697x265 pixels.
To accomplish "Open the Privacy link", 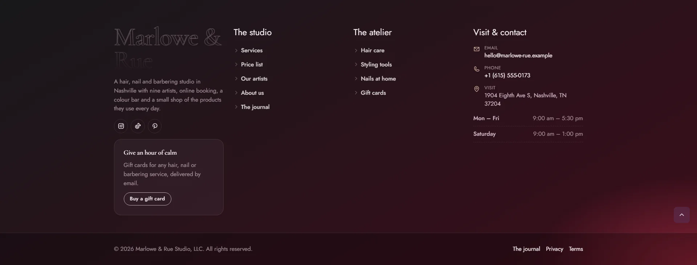I will click(x=554, y=249).
